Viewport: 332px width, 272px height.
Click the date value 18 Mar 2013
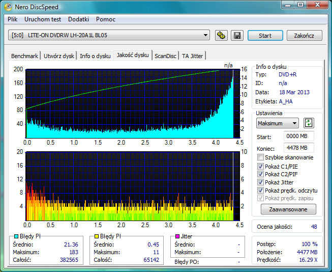294,92
